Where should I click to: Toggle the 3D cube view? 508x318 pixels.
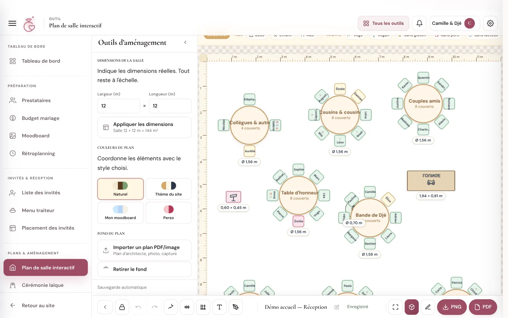coord(412,307)
